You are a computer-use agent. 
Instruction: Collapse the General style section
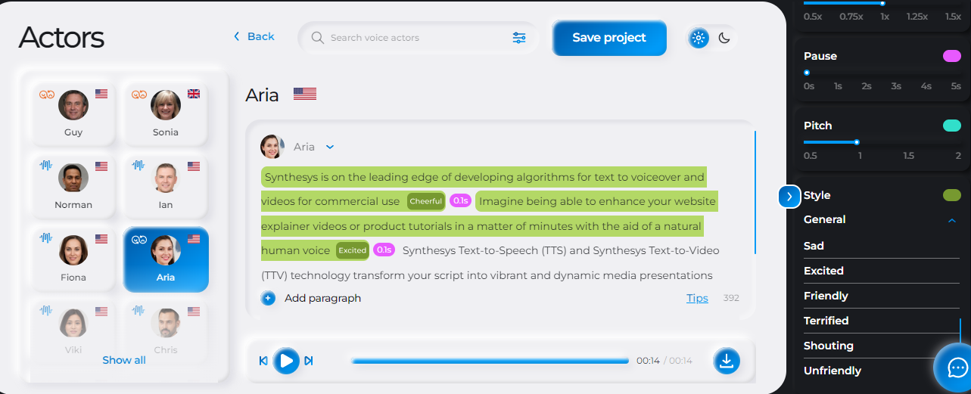(952, 220)
